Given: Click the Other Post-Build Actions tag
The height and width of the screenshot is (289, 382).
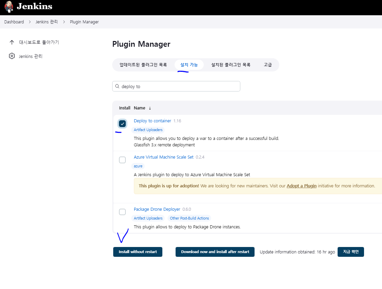Looking at the screenshot, I should tap(189, 218).
